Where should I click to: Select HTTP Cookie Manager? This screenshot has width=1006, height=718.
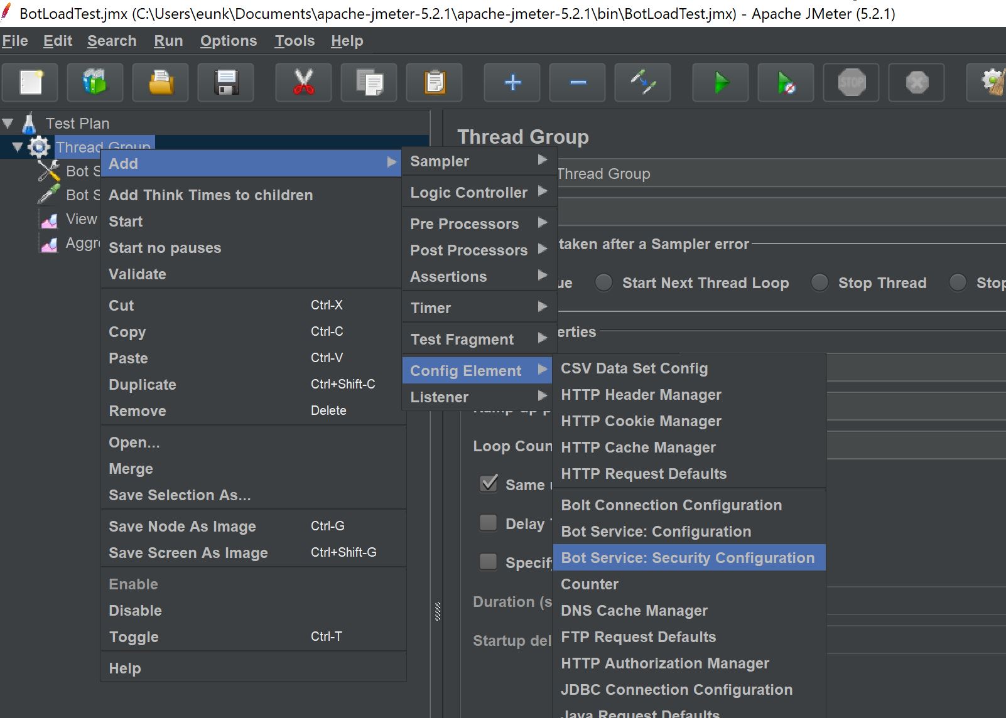(x=689, y=421)
